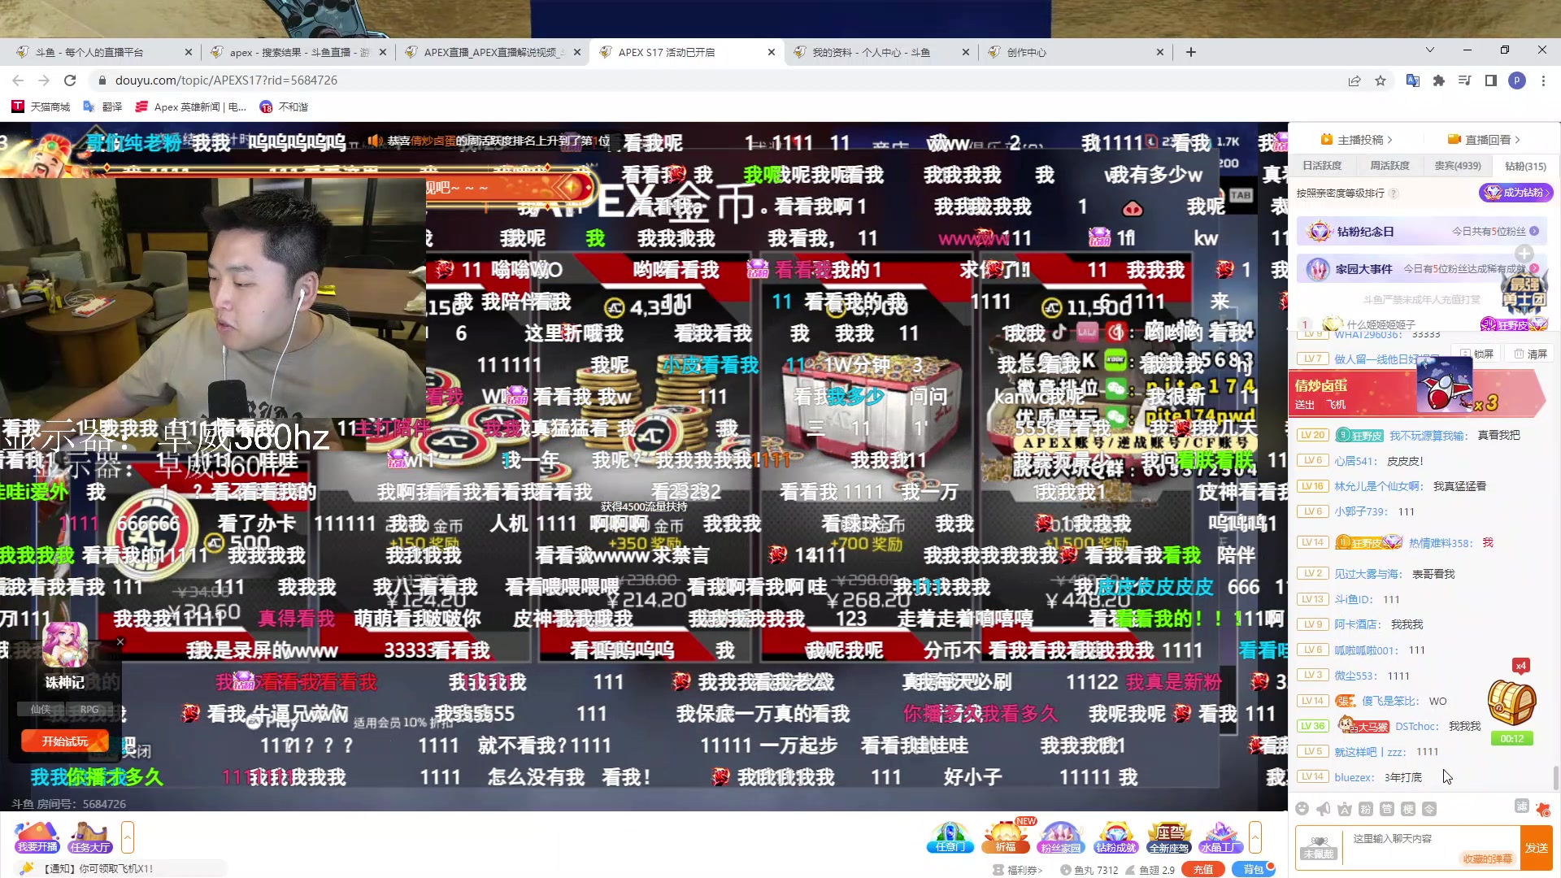
Task: Click the chat input field
Action: [1431, 847]
